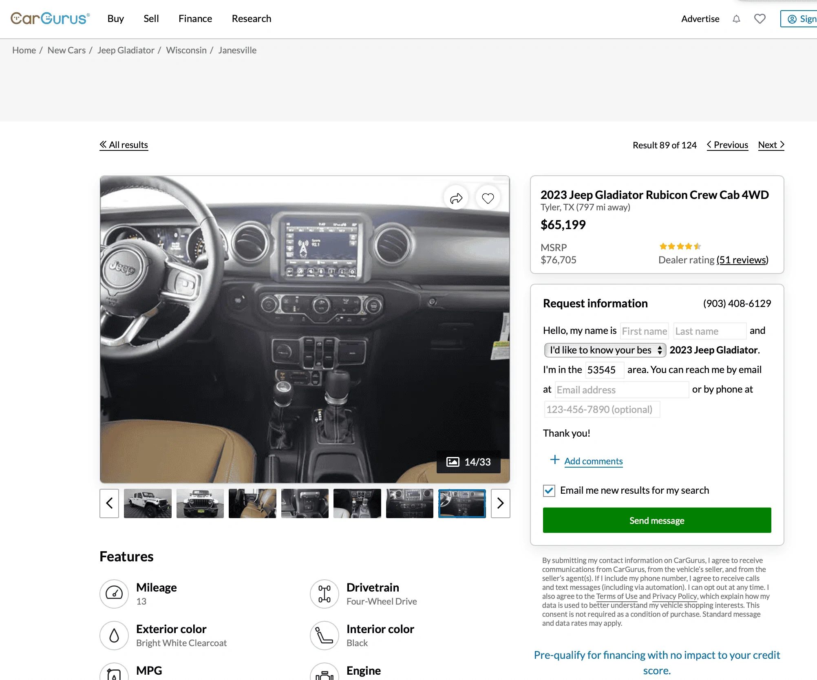Screen dimensions: 817x680
Task: Click the Sign in button
Action: tap(799, 19)
